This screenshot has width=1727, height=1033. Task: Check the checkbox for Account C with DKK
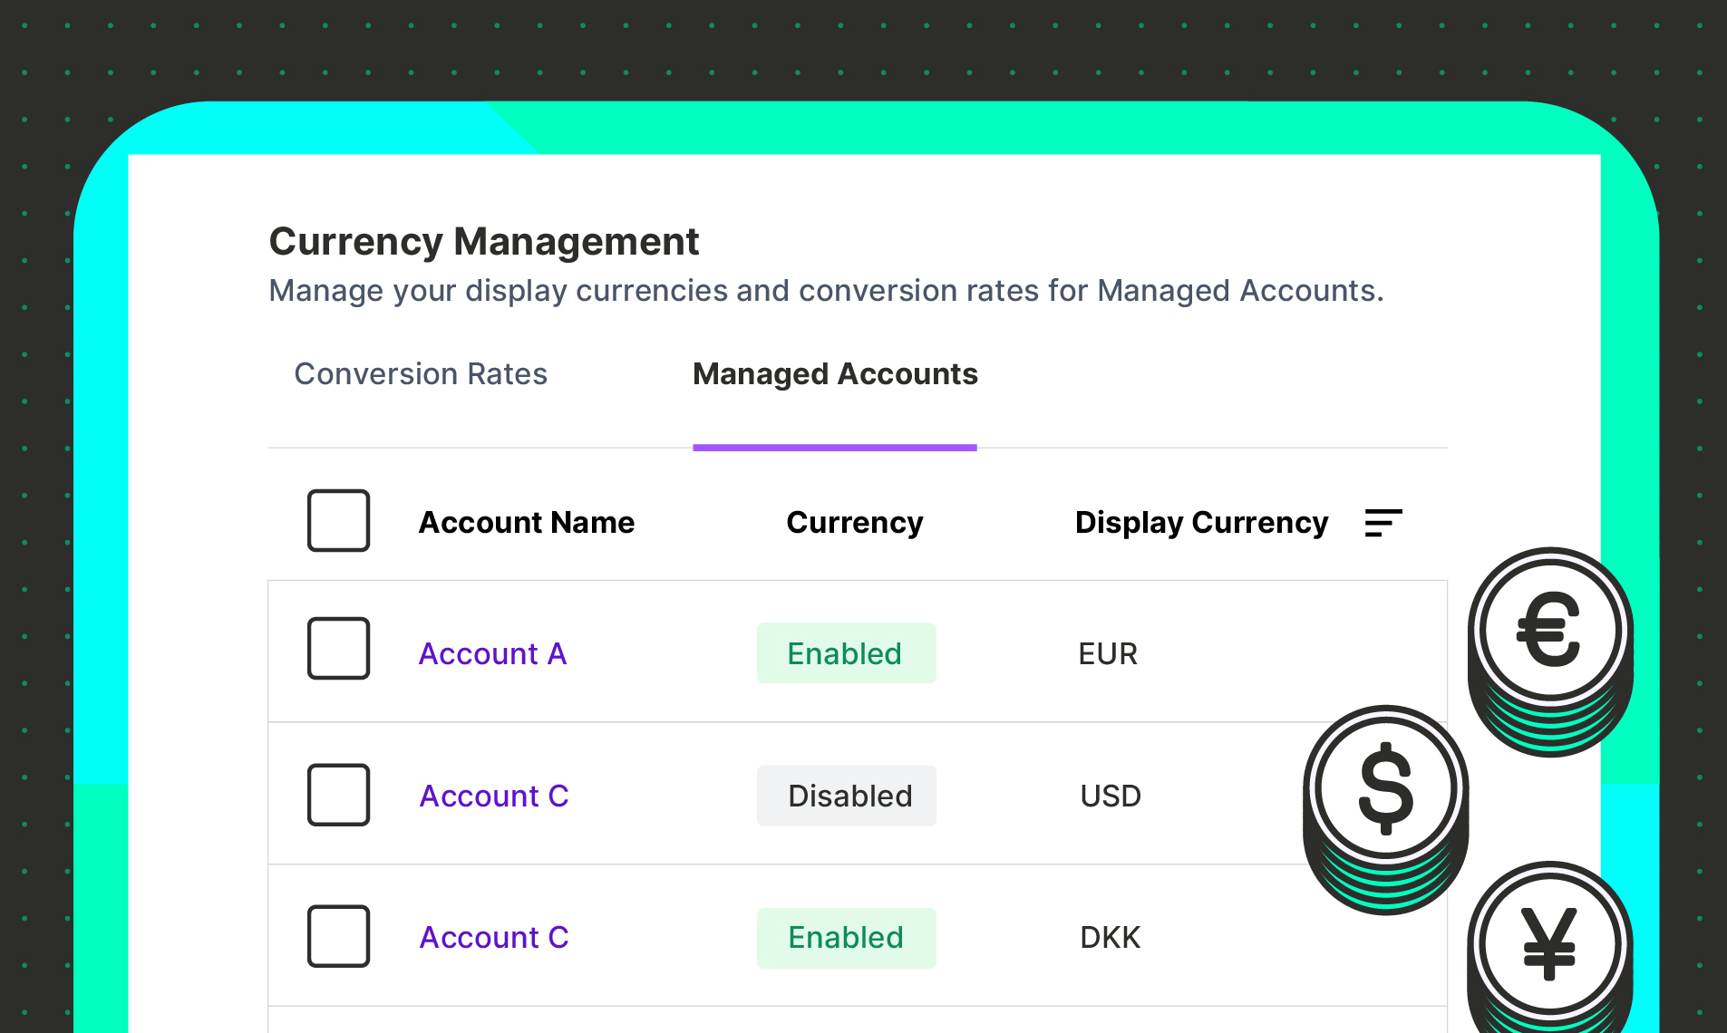point(338,936)
